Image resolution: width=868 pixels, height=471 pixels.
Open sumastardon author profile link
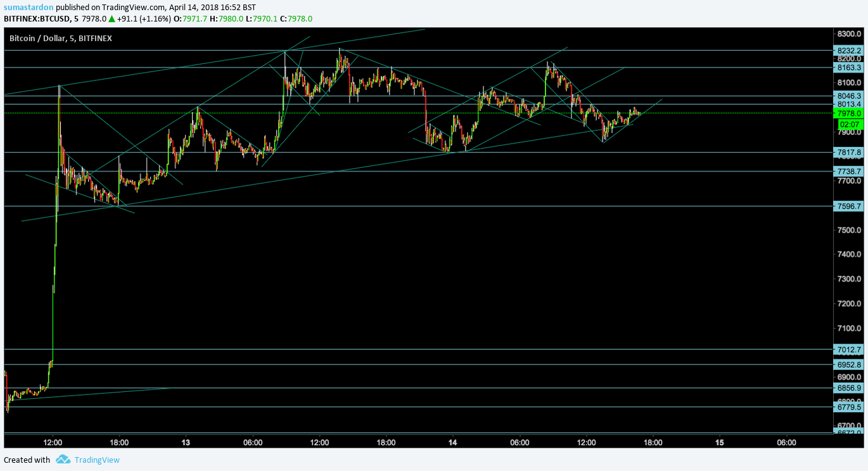click(x=28, y=7)
